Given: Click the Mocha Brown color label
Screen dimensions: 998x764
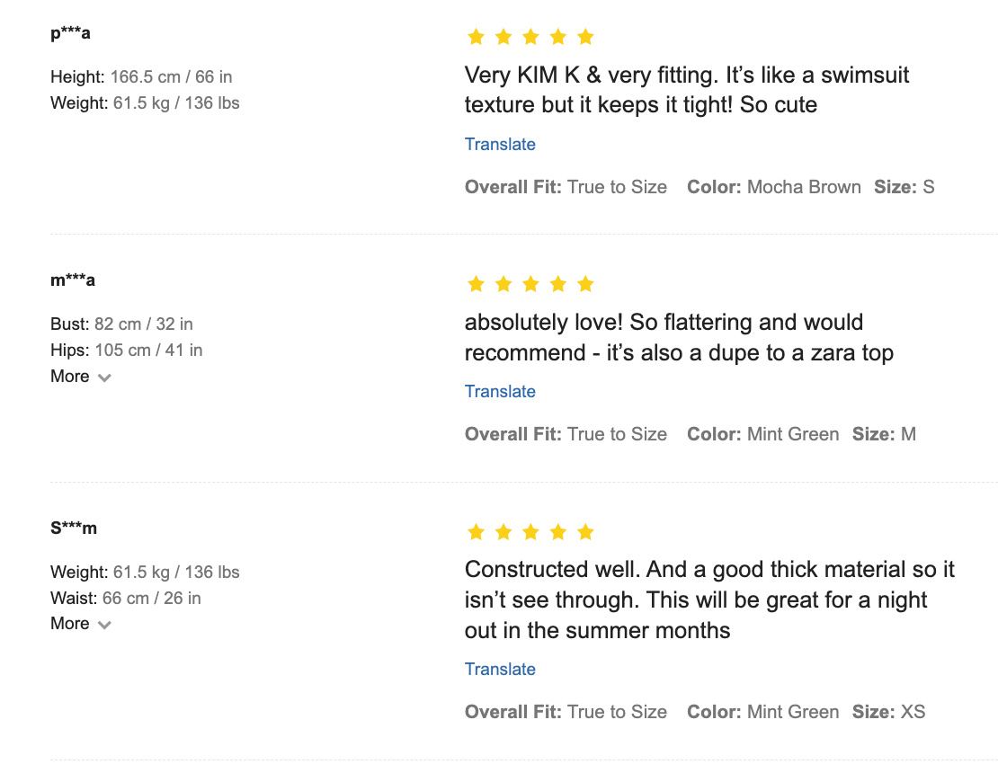Looking at the screenshot, I should point(803,188).
